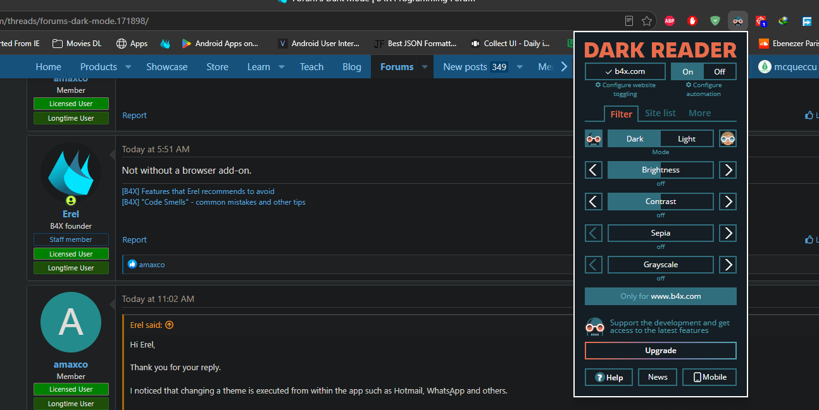Expand the New posts dropdown arrow

click(520, 67)
